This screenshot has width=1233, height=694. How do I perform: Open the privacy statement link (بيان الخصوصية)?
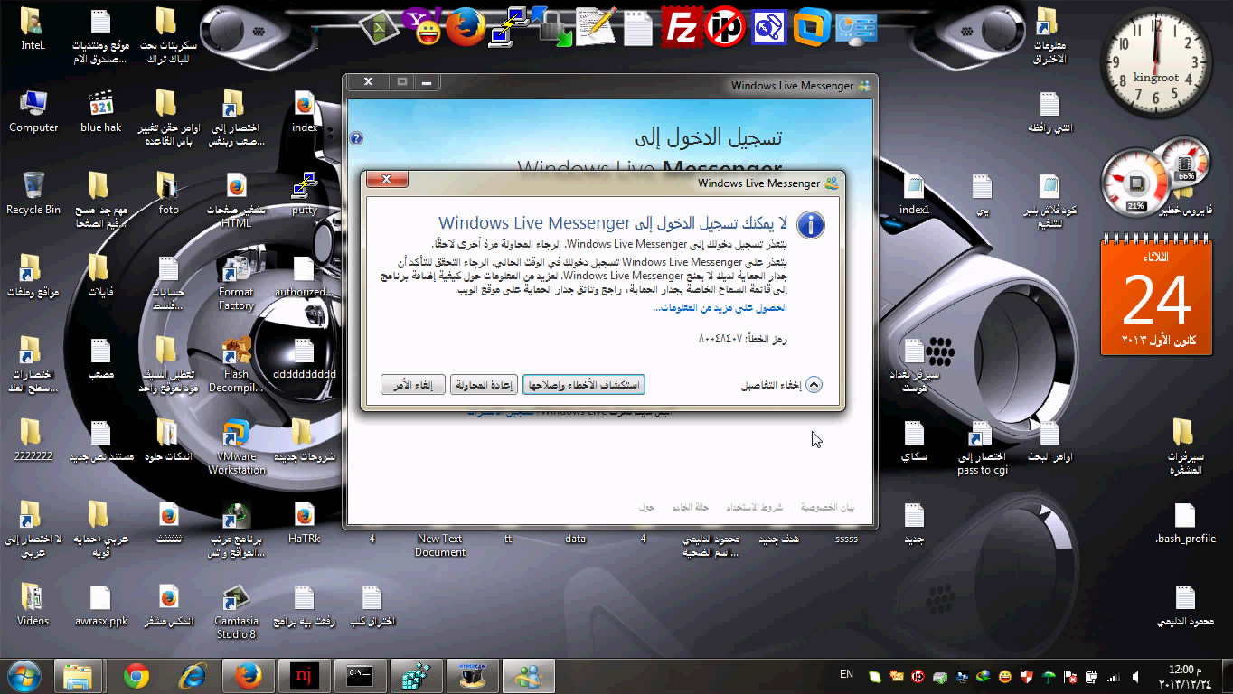pos(827,508)
